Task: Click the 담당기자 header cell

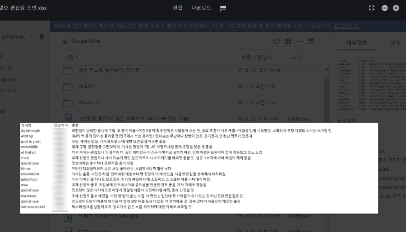Action: click(x=60, y=125)
